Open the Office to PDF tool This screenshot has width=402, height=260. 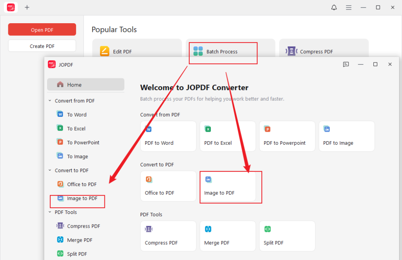coord(168,186)
